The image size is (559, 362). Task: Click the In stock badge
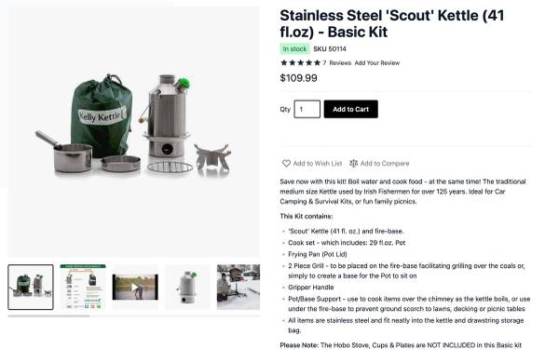[x=294, y=48]
